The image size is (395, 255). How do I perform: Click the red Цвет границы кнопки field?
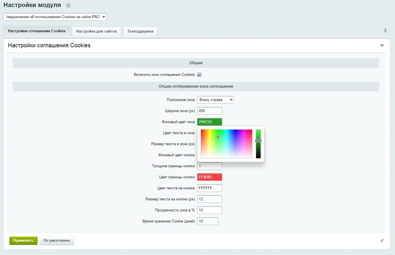pyautogui.click(x=209, y=177)
